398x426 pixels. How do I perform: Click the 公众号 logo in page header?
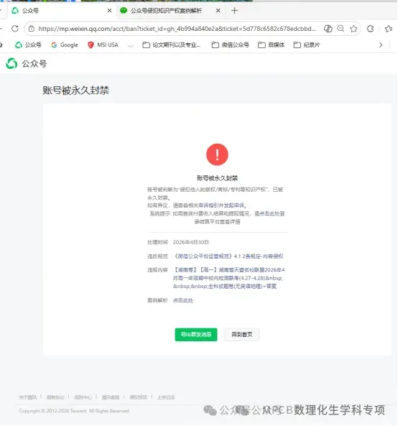pos(27,64)
